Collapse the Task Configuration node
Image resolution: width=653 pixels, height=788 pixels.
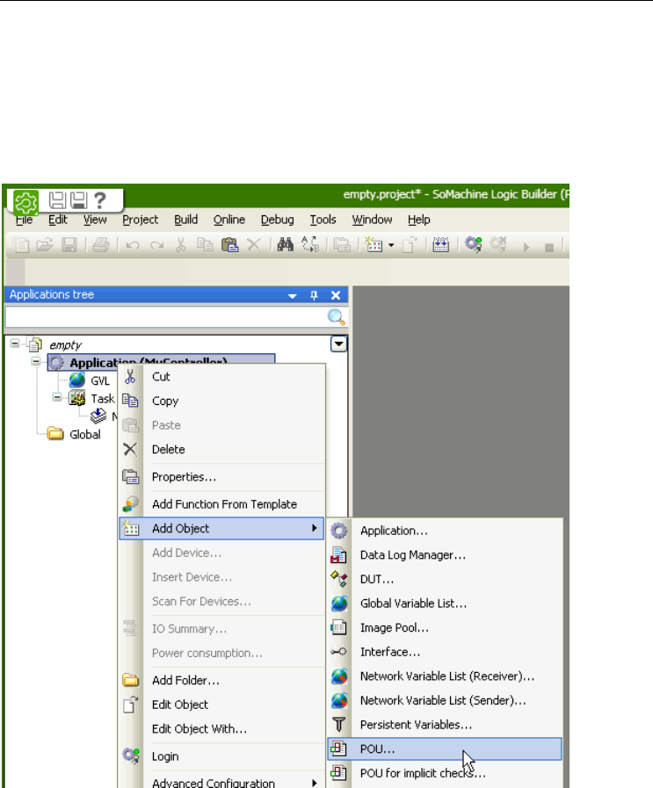click(x=57, y=398)
